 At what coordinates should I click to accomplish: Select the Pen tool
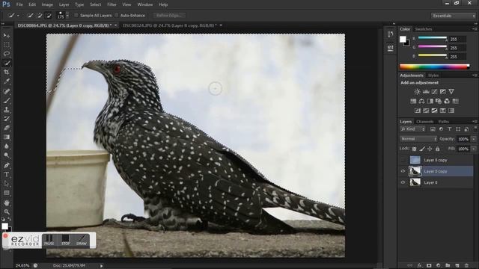point(7,165)
